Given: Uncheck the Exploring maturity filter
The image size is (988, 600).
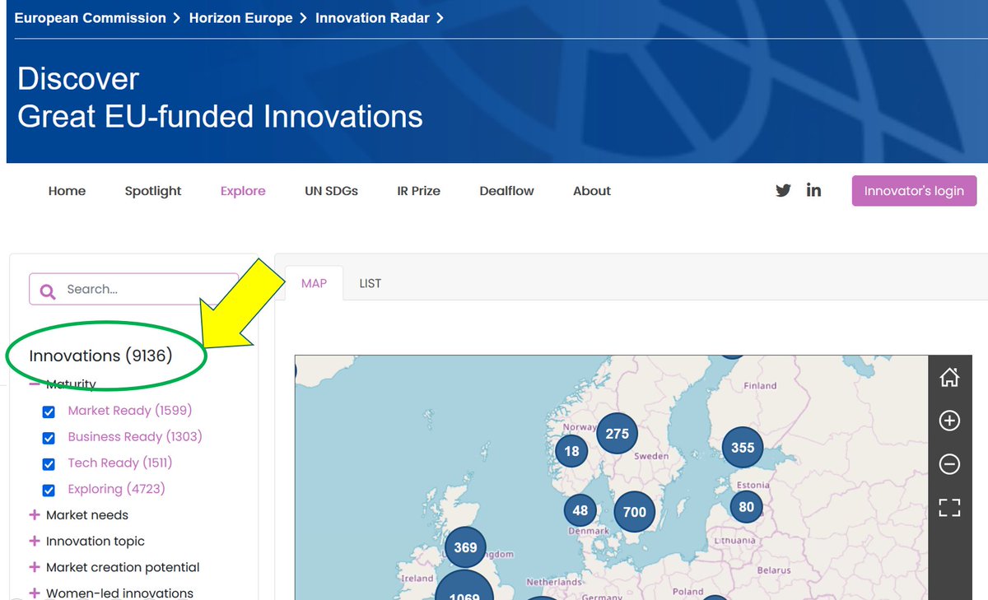Looking at the screenshot, I should pyautogui.click(x=49, y=489).
